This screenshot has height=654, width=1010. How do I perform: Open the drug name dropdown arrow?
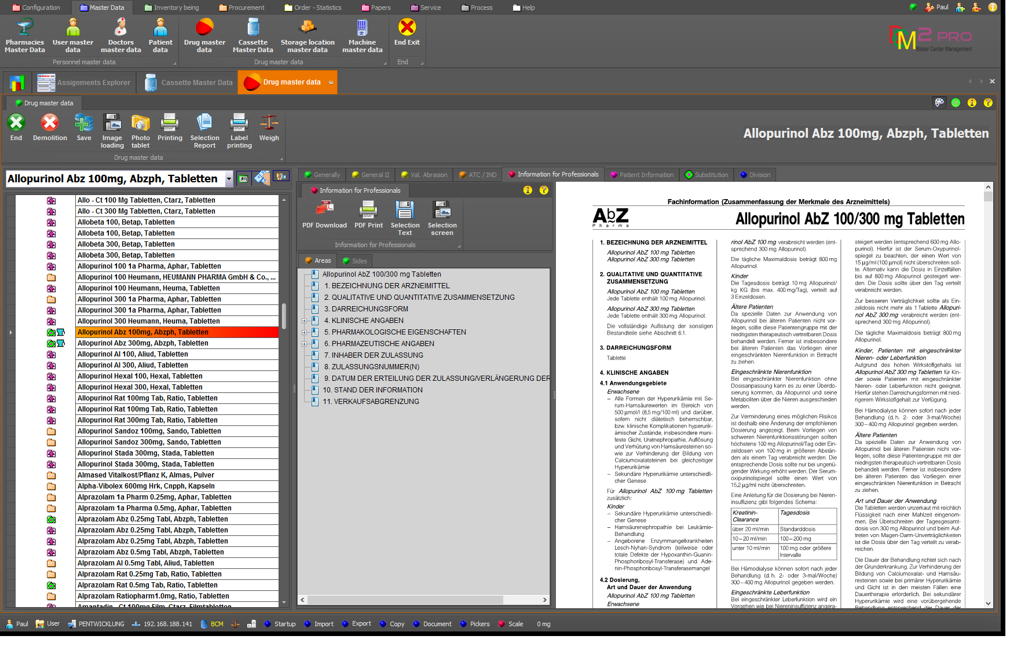click(229, 179)
